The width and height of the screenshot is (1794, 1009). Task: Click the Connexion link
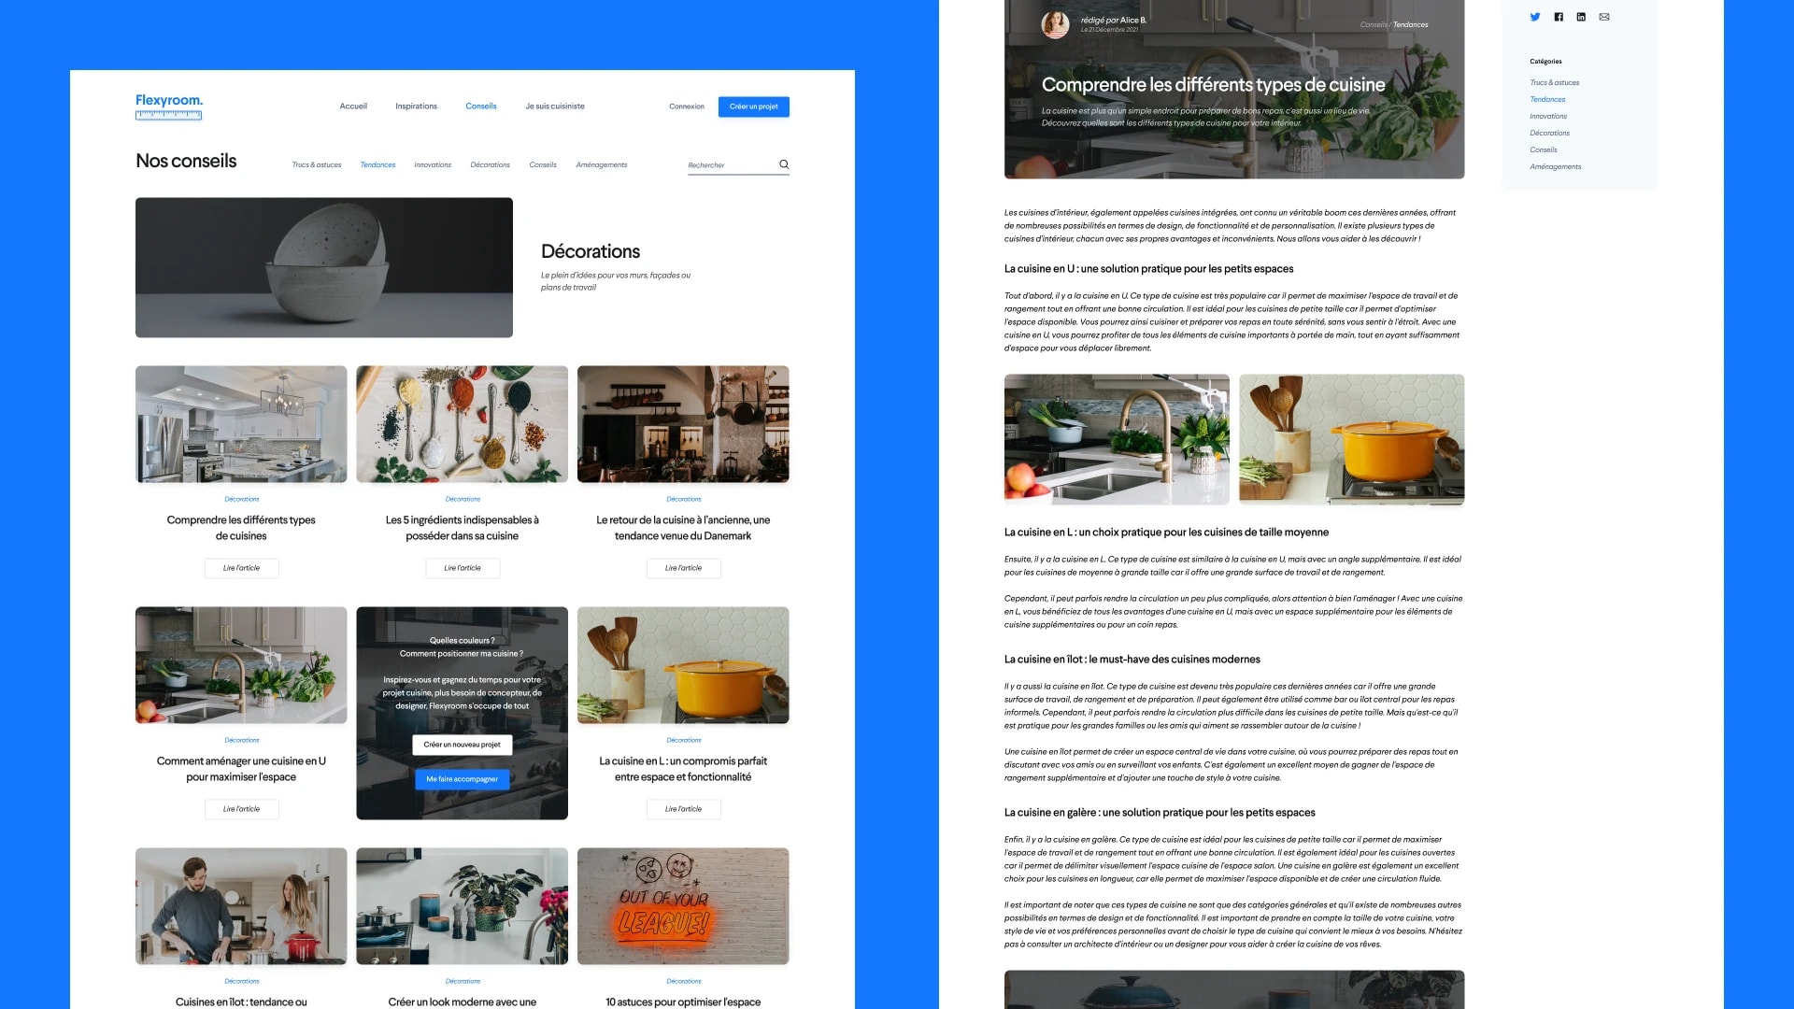coord(687,107)
